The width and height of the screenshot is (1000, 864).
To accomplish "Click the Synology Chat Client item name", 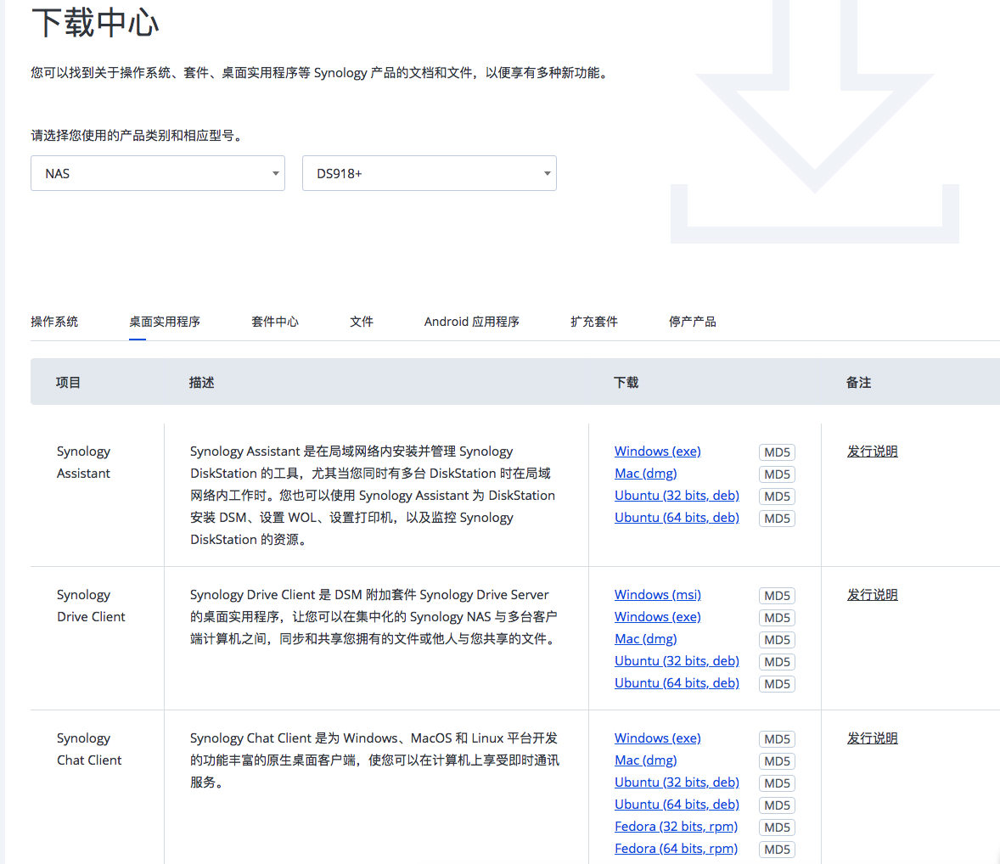I will [88, 749].
